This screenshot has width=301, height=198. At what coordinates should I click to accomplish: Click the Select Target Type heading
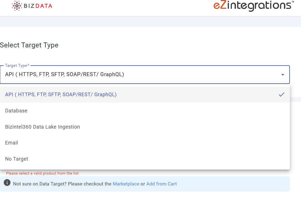(29, 45)
